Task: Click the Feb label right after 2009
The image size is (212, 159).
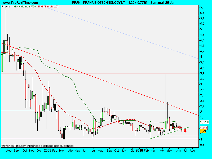Action: (x=55, y=151)
